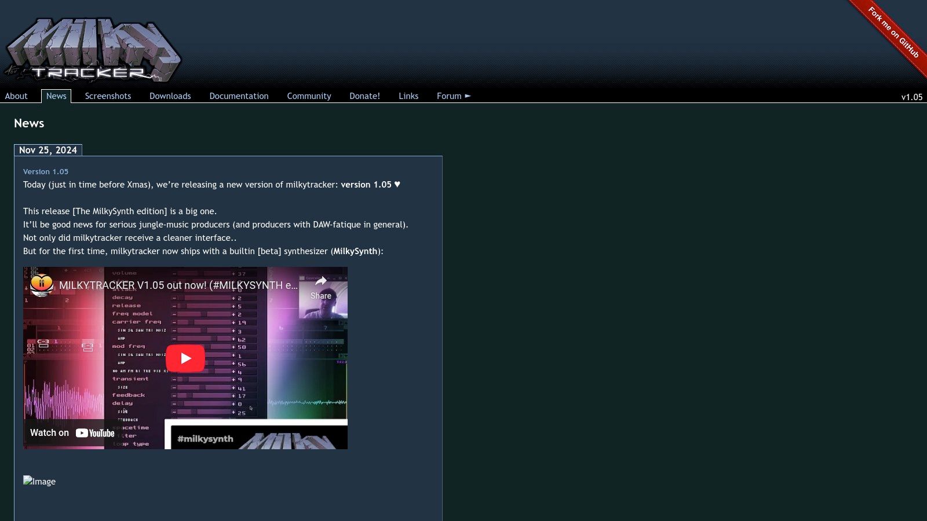Visit the Community page
Image resolution: width=927 pixels, height=521 pixels.
tap(309, 96)
